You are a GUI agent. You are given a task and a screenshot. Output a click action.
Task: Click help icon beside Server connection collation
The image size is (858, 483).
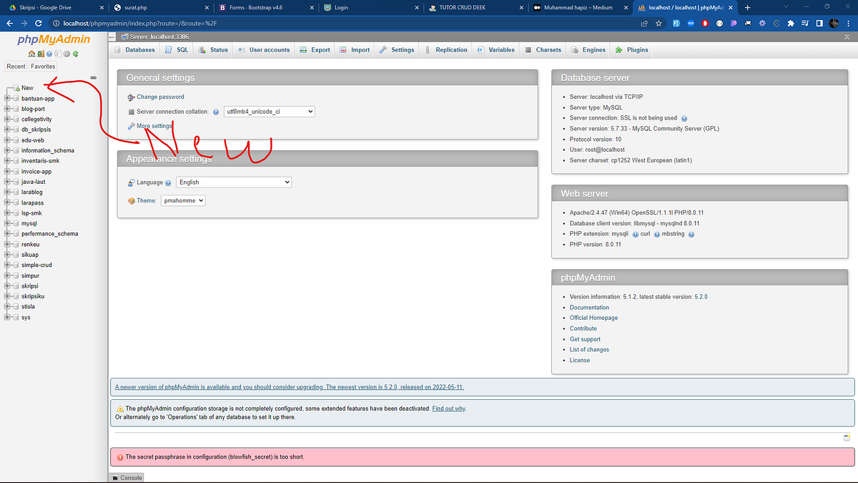click(x=217, y=112)
